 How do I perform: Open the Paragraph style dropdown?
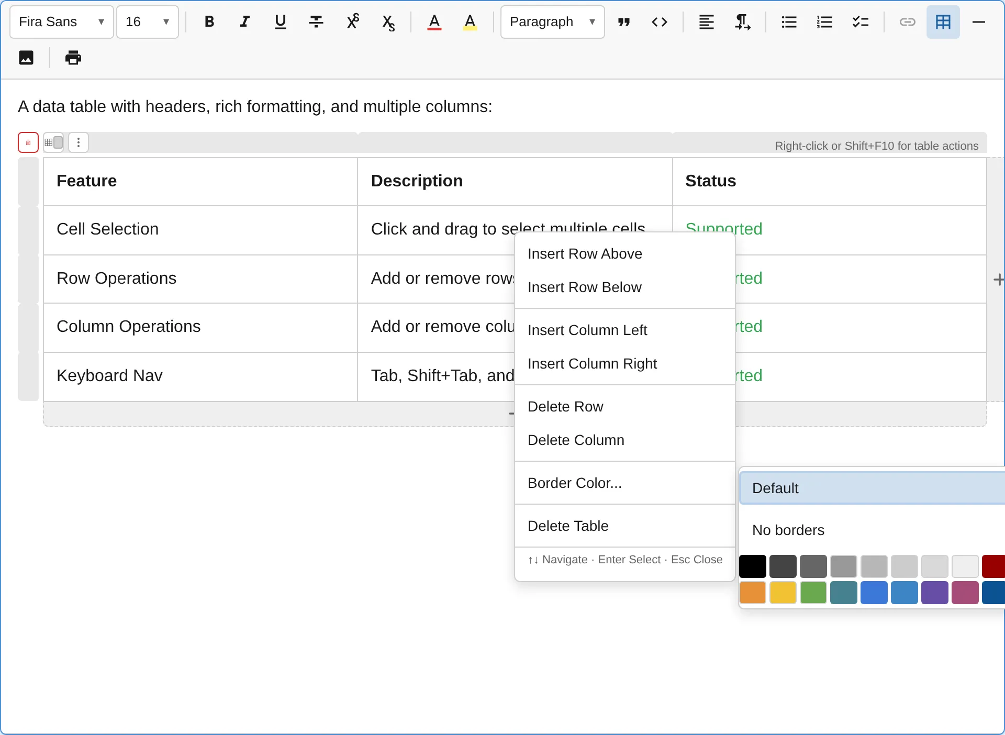[x=552, y=21]
